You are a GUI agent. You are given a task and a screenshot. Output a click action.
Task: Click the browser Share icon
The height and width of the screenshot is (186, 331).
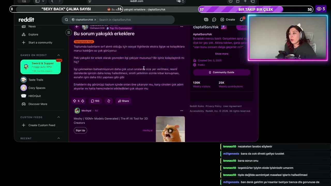tap(238, 1)
